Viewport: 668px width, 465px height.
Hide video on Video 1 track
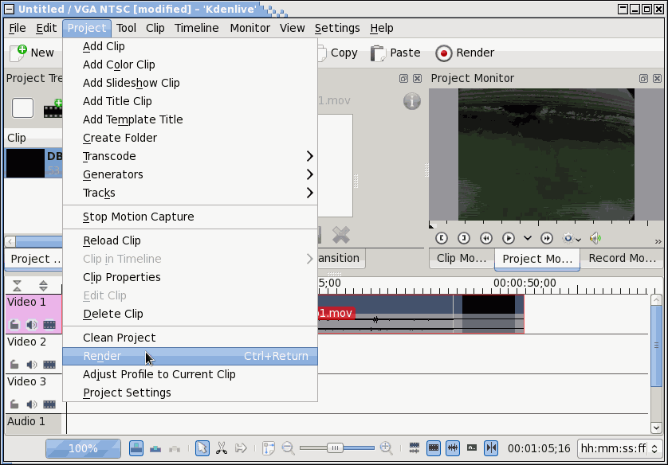(x=49, y=325)
